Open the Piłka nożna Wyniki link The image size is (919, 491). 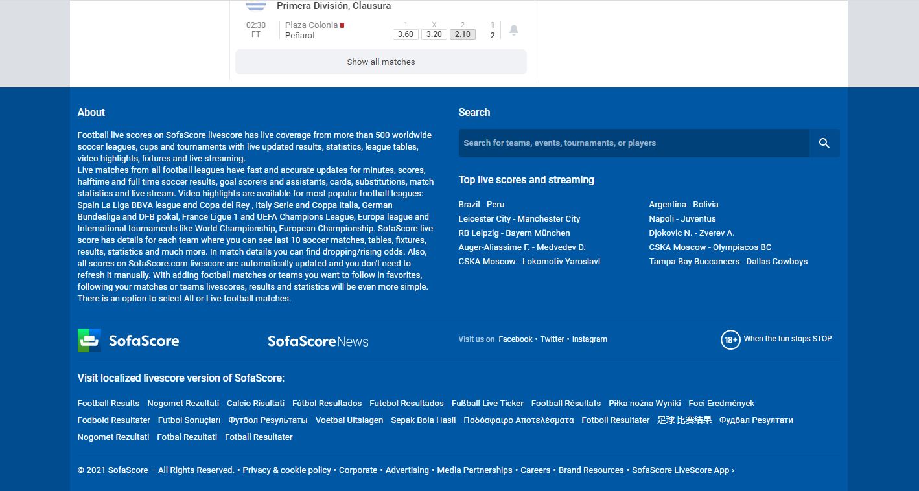[x=645, y=404]
